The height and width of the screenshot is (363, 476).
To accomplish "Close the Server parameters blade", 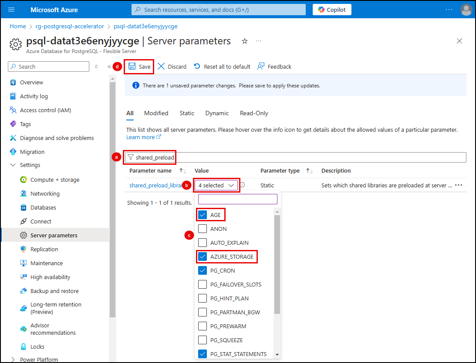I will pos(459,41).
